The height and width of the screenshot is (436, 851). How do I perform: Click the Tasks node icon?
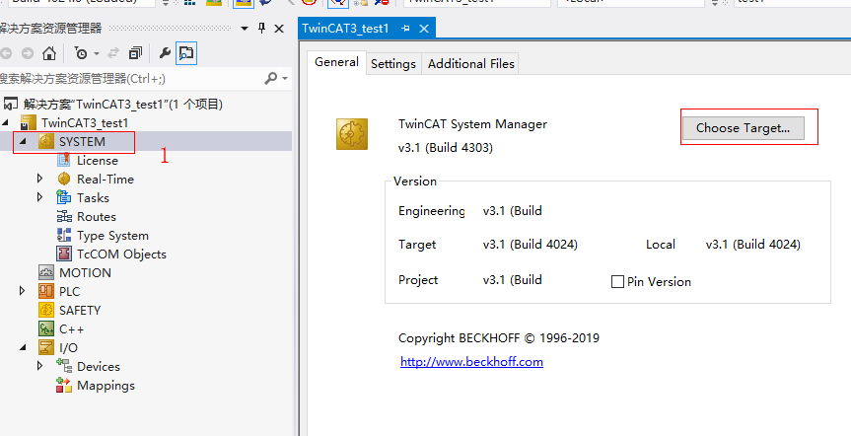64,197
